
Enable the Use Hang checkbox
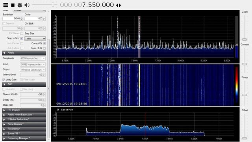coord(21,89)
